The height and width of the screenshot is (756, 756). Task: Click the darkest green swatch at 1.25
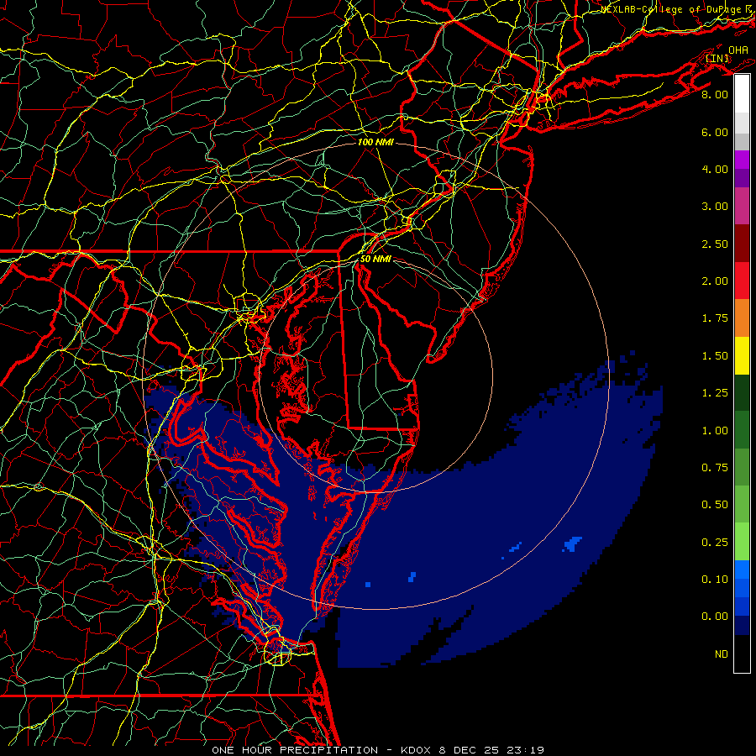click(x=742, y=392)
